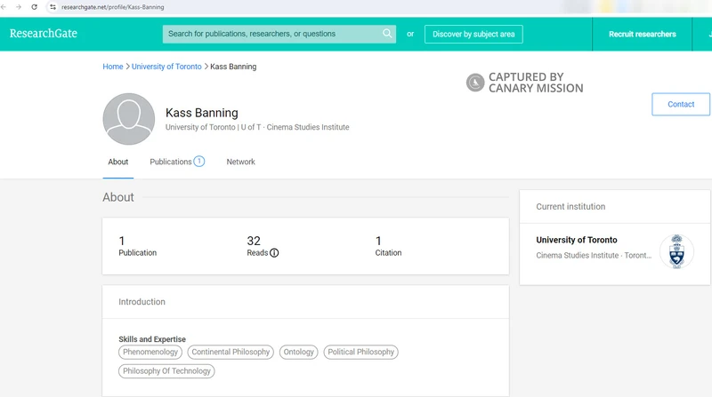Image resolution: width=712 pixels, height=397 pixels.
Task: Open University of Toronto breadcrumb link
Action: pos(166,67)
